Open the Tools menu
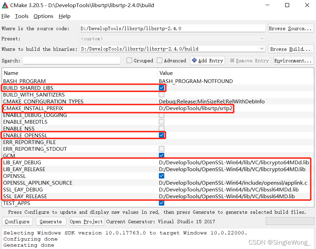This screenshot has height=249, width=316. point(22,16)
